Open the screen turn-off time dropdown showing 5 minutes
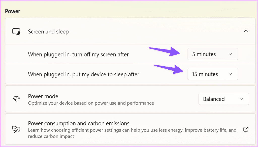258x147 pixels. pos(213,54)
